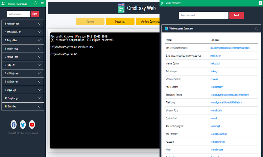Open the YouTube social link
The image size is (263, 157).
(x=32, y=125)
